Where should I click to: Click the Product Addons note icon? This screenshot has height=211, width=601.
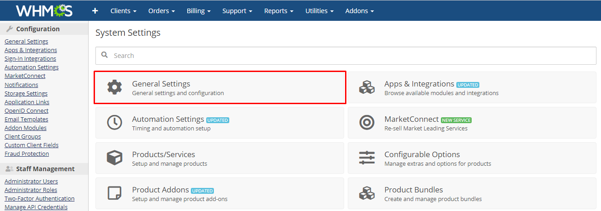114,193
